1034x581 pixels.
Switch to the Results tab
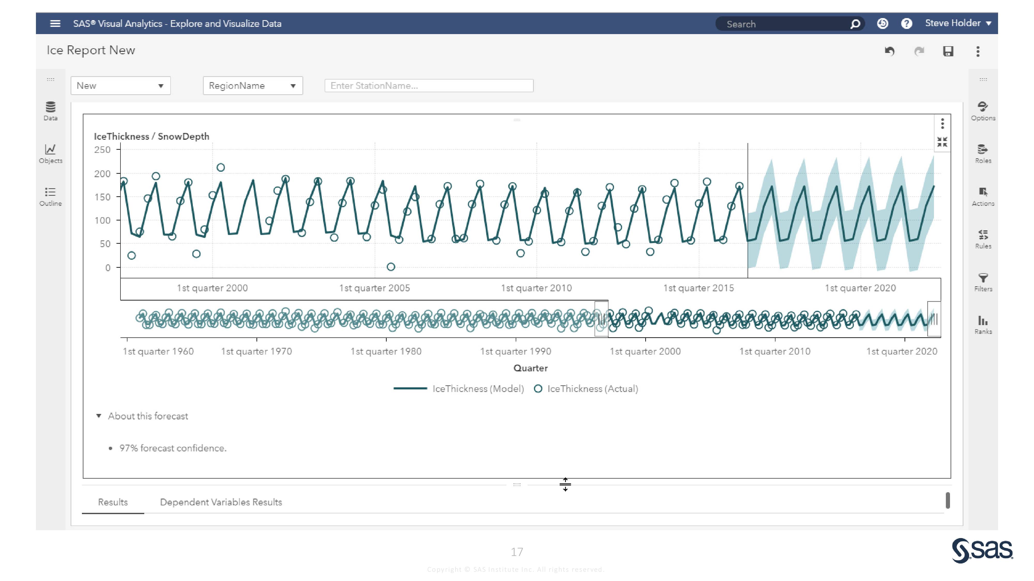click(113, 502)
